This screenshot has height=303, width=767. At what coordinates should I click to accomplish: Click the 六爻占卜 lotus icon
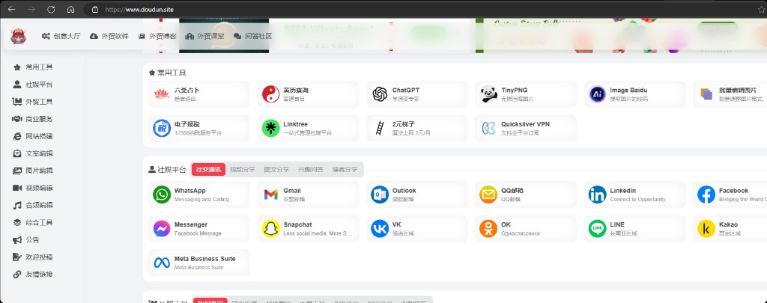[x=162, y=94]
